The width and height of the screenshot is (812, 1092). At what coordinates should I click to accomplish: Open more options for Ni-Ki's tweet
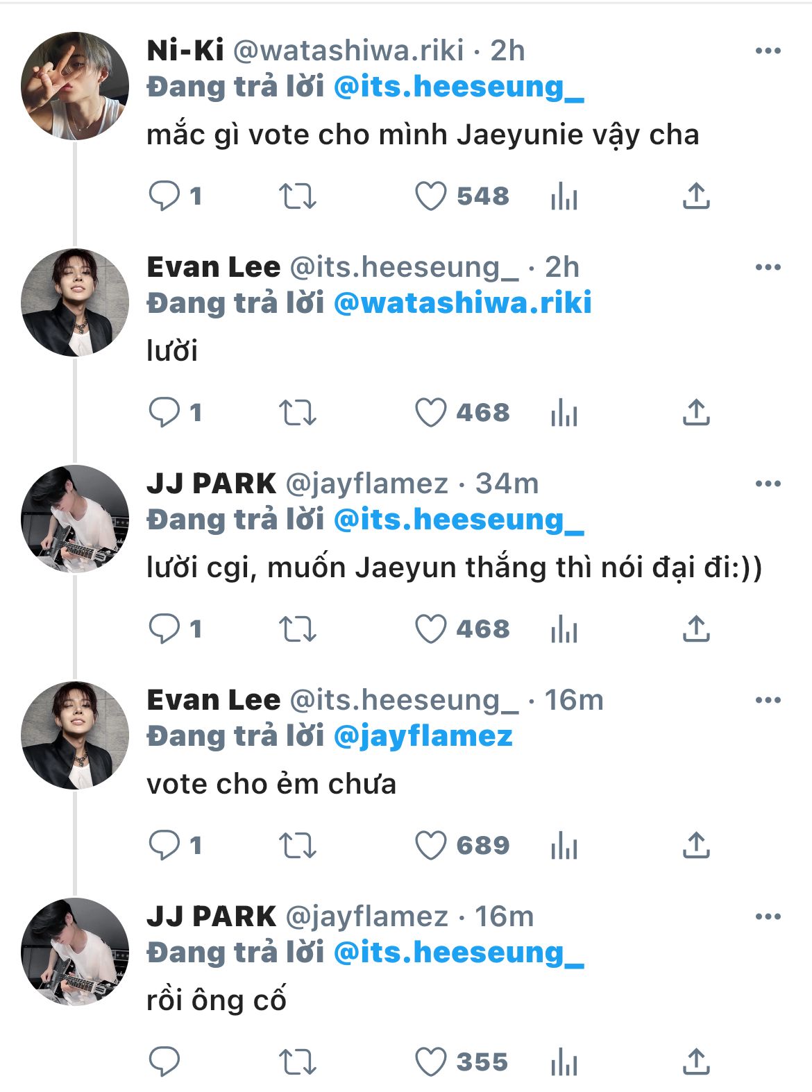click(768, 51)
